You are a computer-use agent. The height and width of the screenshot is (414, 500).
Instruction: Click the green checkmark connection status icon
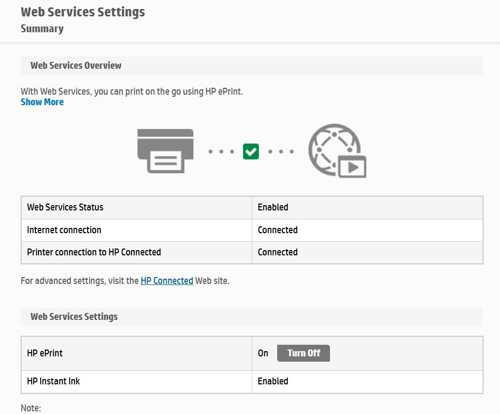[x=251, y=151]
